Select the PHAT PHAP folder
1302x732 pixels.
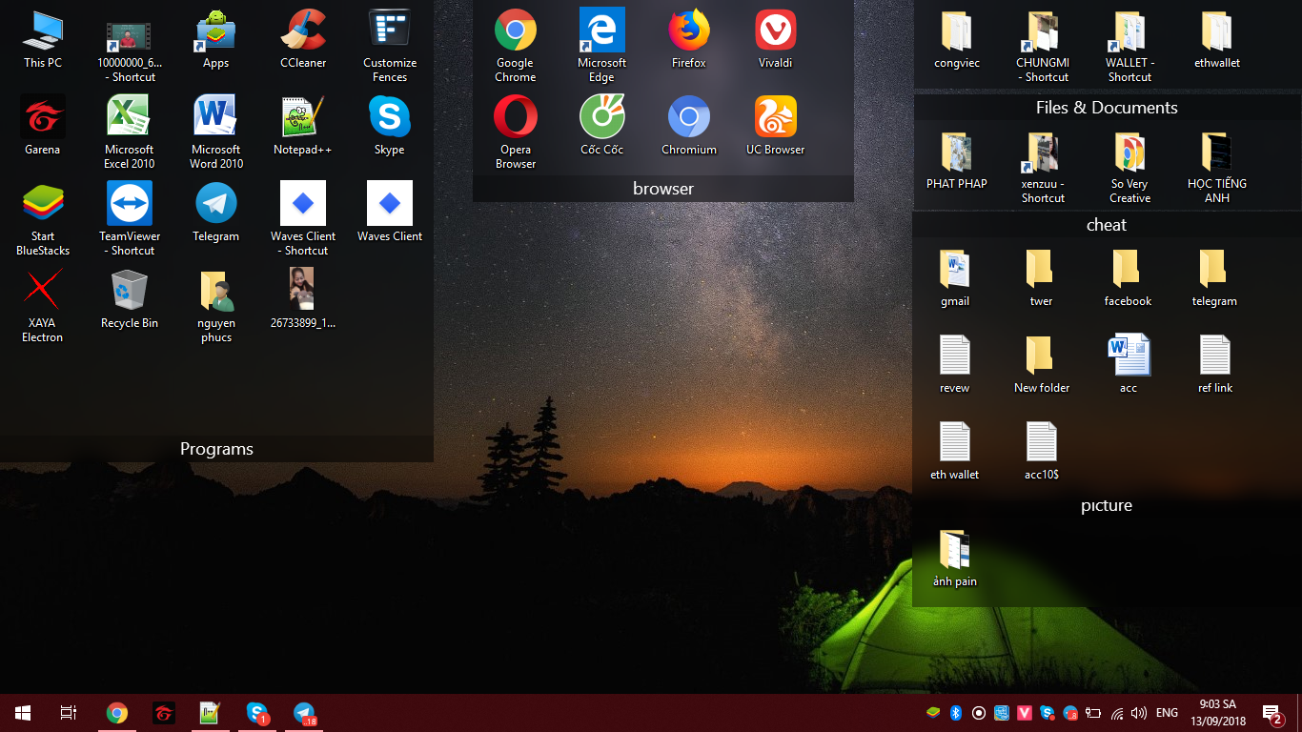point(956,160)
